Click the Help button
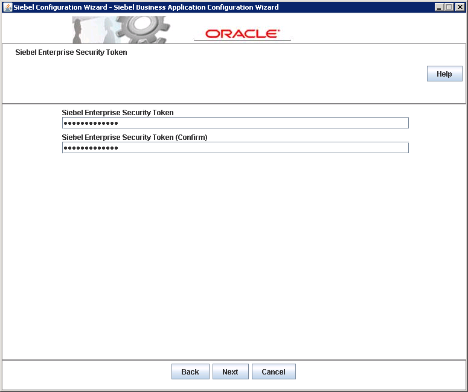 point(444,74)
